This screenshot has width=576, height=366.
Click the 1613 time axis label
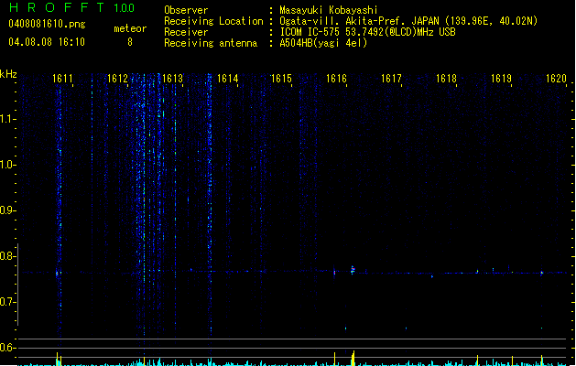[172, 79]
